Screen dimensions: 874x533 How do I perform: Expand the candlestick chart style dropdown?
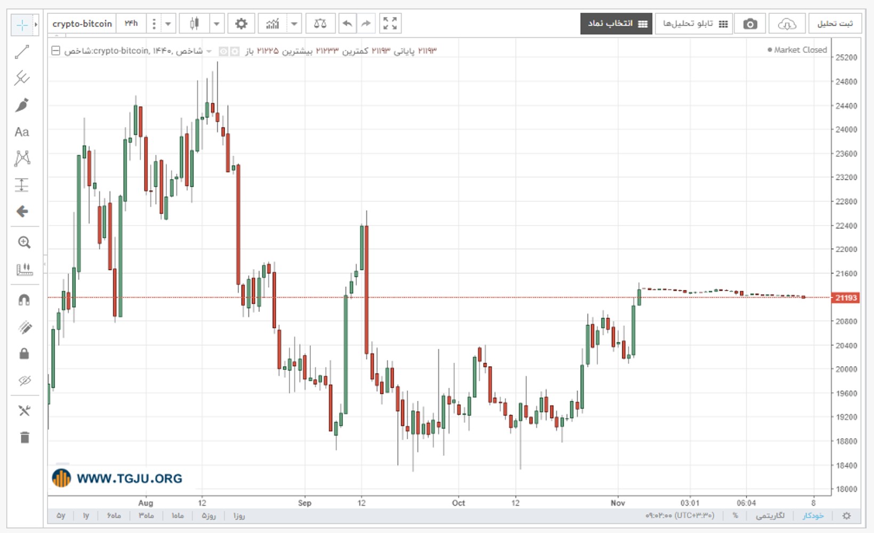click(217, 23)
